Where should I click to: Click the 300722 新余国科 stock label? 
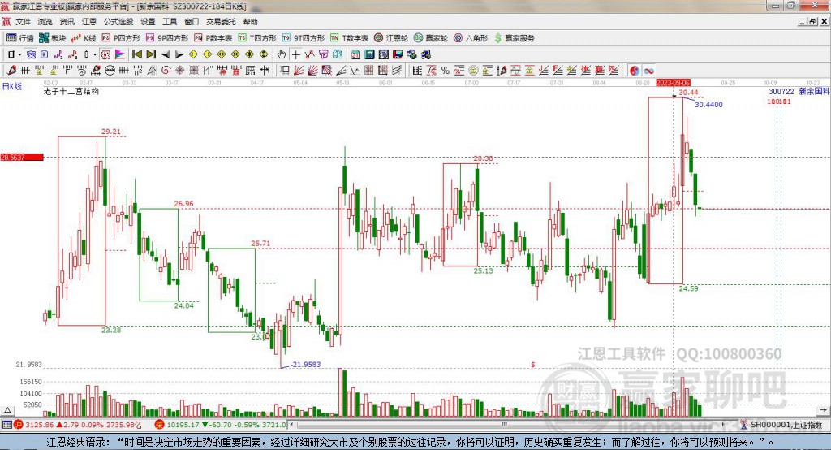(799, 91)
